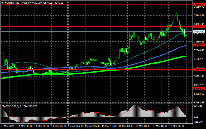The width and height of the screenshot is (206, 129).
Task: Select the low value 73877.32 in header
Action: 47,3
